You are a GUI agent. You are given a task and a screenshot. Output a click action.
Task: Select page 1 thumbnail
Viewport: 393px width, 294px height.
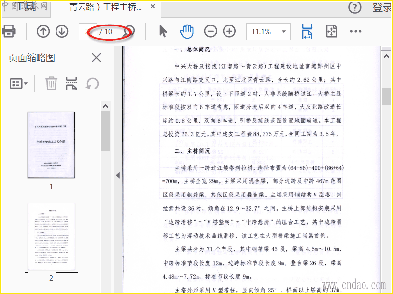tap(51, 145)
